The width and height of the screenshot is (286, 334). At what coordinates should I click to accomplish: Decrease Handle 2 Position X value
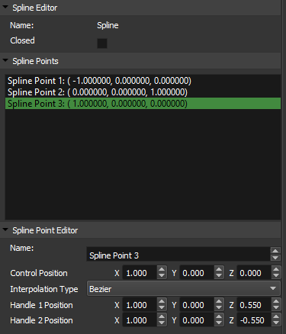pos(162,323)
